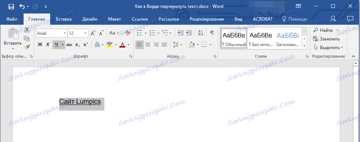Click the Borders grid icon
This screenshot has width=360, height=142.
[x=204, y=45]
